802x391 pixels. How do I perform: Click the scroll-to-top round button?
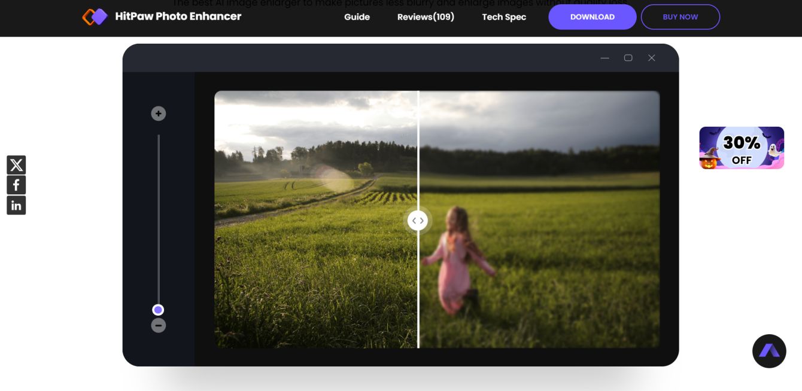(769, 351)
